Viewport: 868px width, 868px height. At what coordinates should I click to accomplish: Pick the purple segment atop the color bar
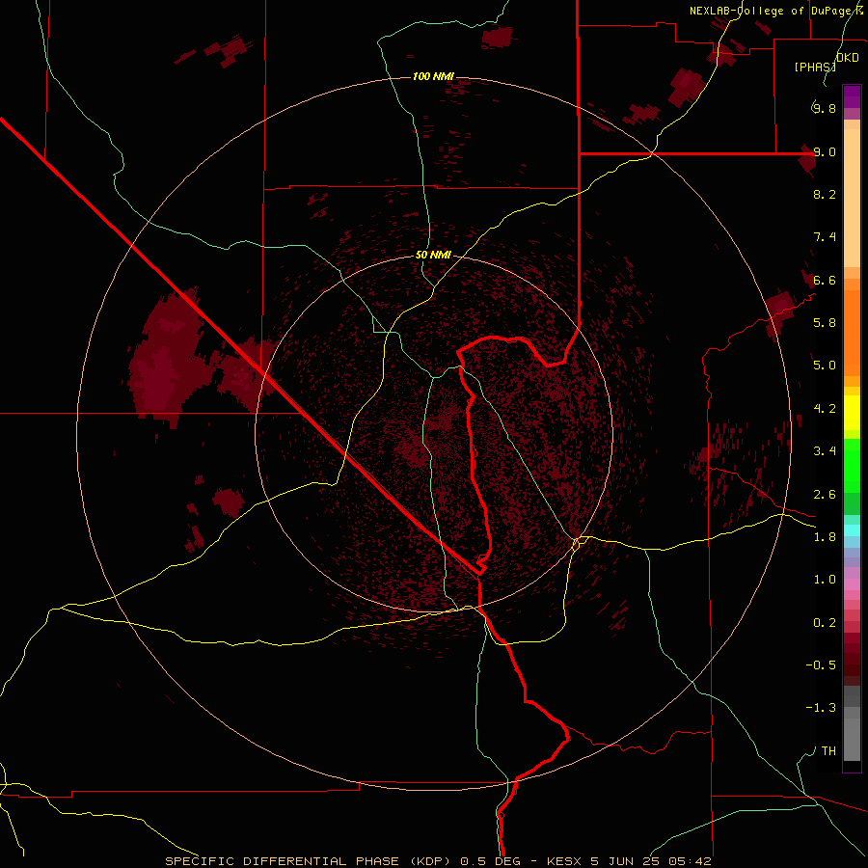pos(852,96)
